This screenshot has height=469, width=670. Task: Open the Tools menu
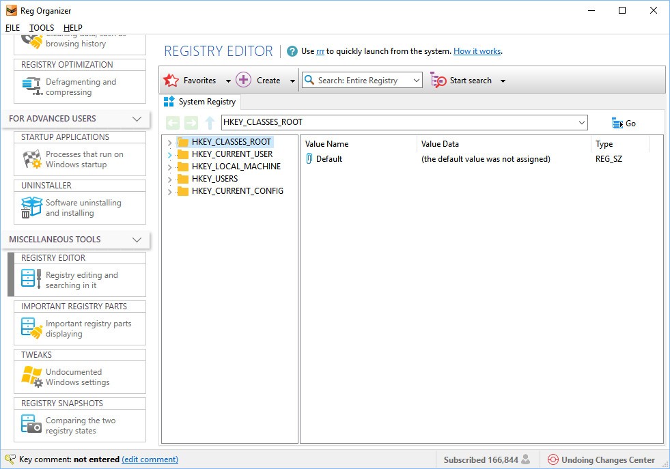pyautogui.click(x=42, y=28)
